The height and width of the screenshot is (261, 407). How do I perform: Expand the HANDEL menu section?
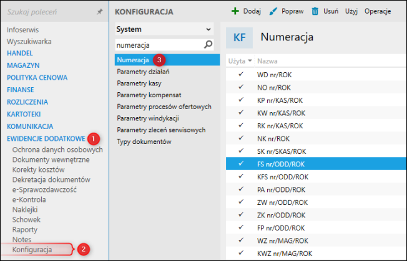(19, 53)
